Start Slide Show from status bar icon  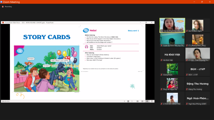[x=152, y=101]
